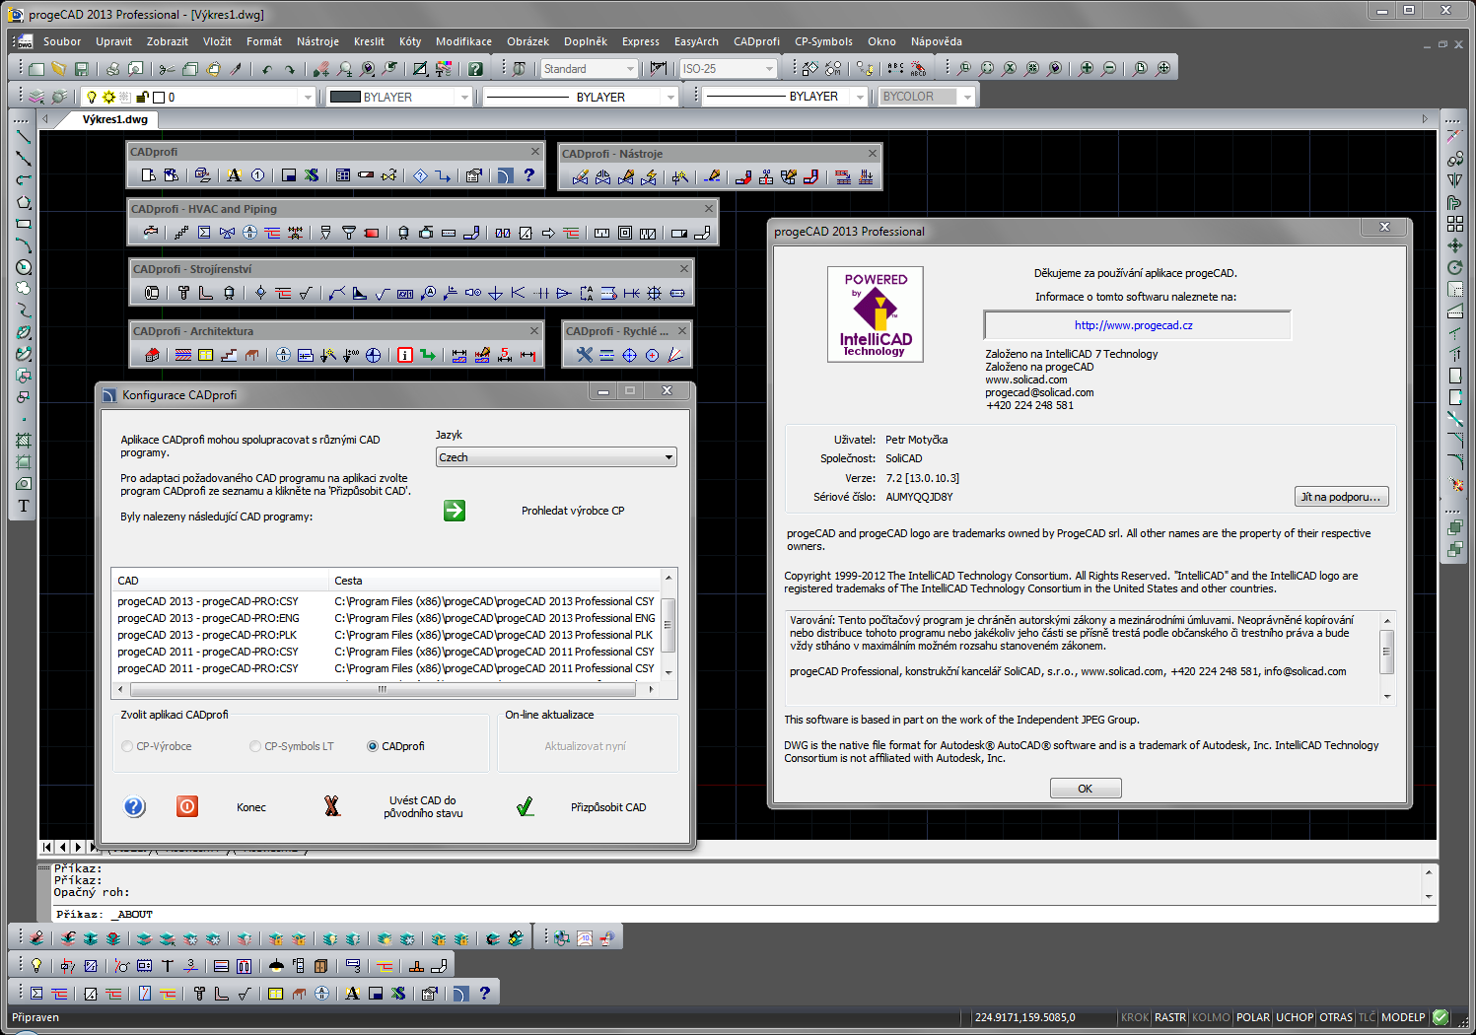Open Help from the top toolbar
Screen dimensions: 1476x1035
click(475, 69)
